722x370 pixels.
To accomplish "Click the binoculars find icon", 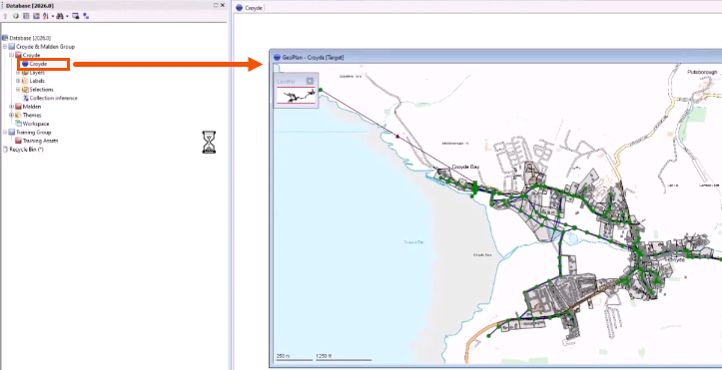I will point(60,16).
